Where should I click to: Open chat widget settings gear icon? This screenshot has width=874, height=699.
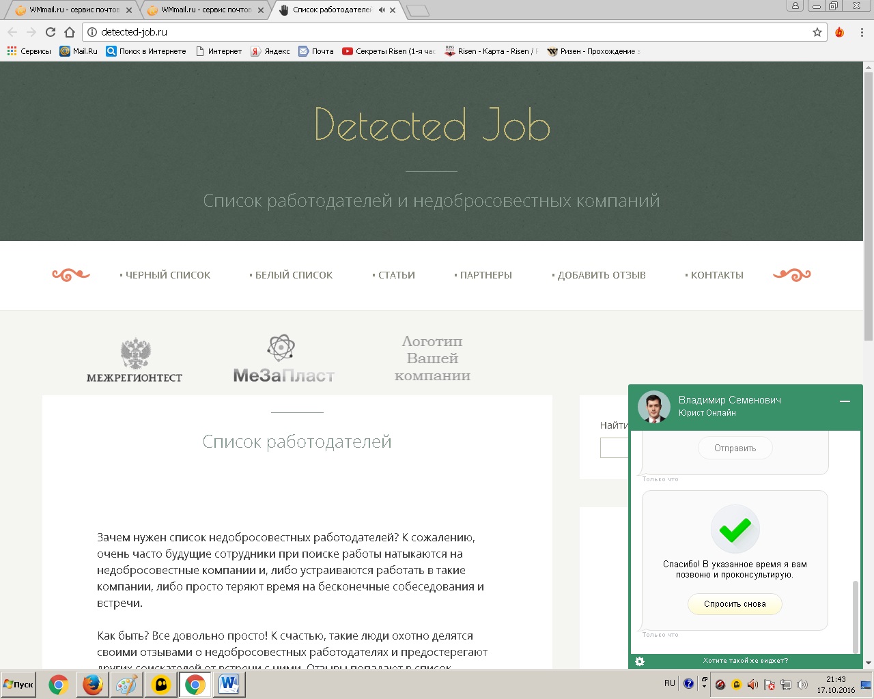[640, 661]
